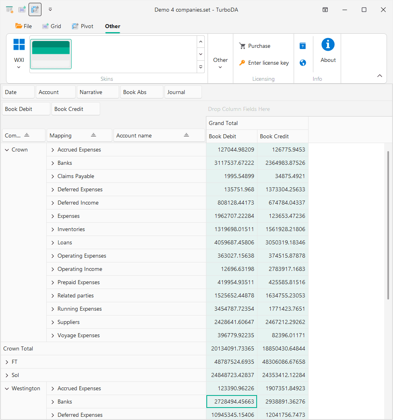
Task: Expand Crown Accrued Expenses row
Action: (53, 150)
